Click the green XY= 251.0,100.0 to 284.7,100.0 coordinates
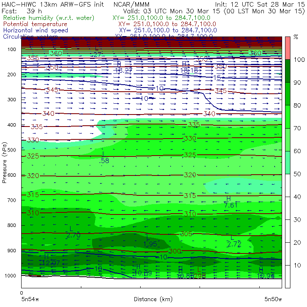This screenshot has width=307, height=307. (x=161, y=18)
